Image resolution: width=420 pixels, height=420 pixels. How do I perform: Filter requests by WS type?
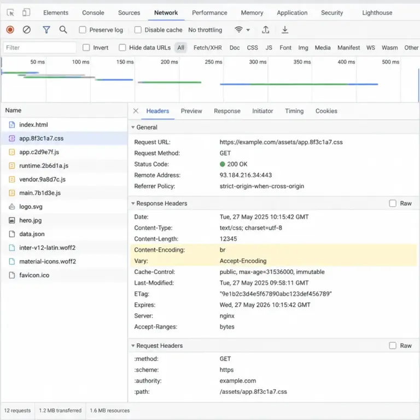(x=370, y=48)
